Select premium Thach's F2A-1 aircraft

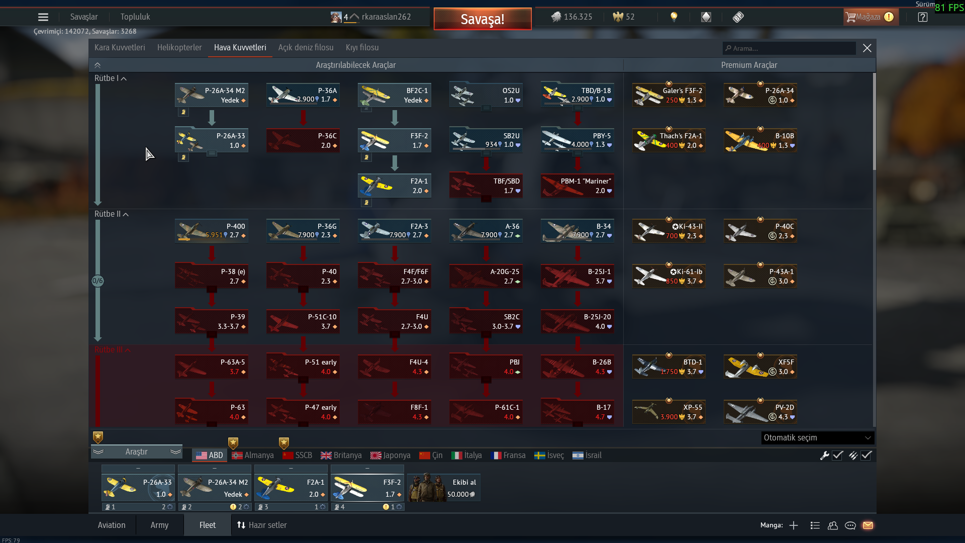669,140
